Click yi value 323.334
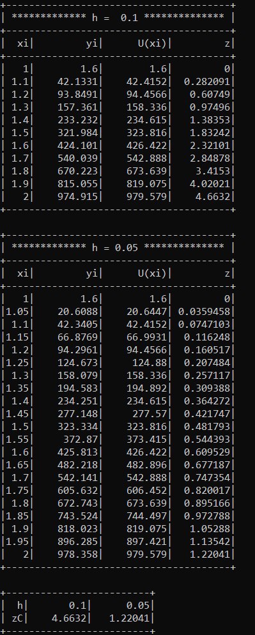 point(78,427)
